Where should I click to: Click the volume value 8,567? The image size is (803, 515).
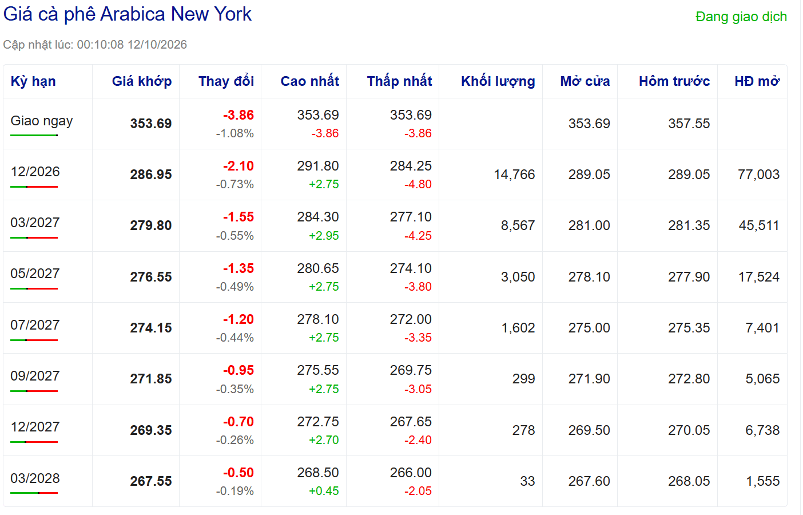point(518,225)
